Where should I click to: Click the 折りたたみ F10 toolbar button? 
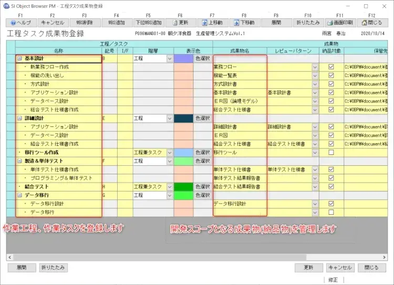click(308, 23)
